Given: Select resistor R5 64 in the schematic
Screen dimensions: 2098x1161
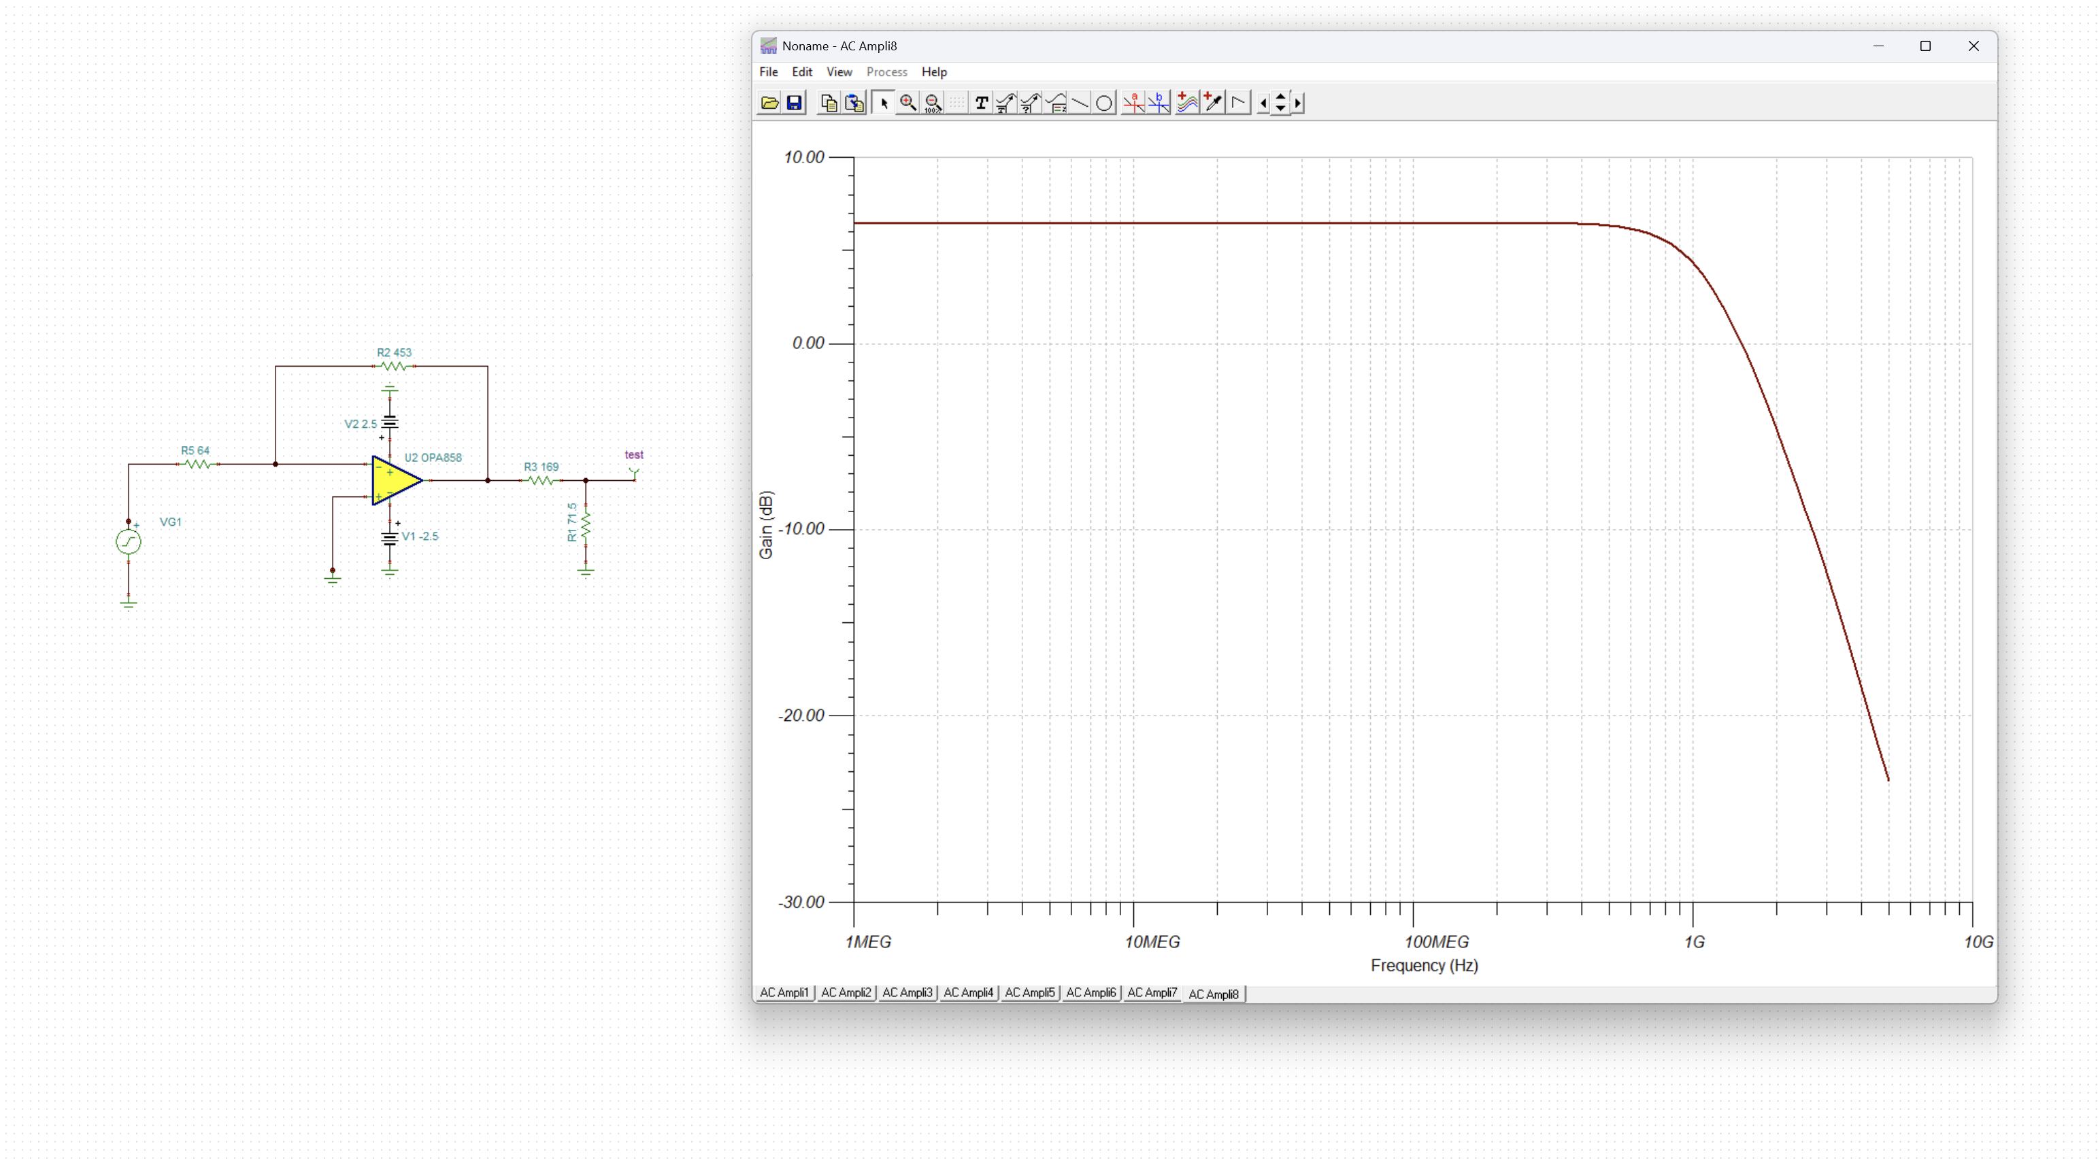Looking at the screenshot, I should point(198,464).
